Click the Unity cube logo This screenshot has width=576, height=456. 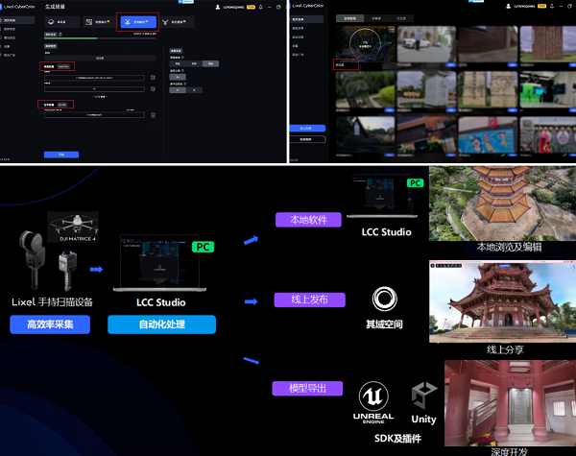424,396
